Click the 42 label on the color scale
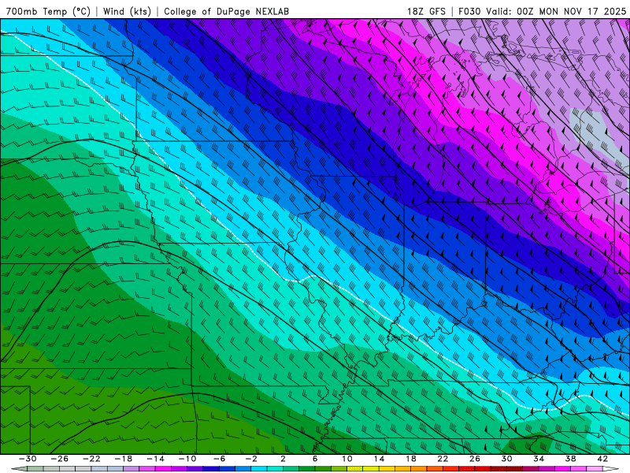The width and height of the screenshot is (630, 473). click(x=602, y=459)
